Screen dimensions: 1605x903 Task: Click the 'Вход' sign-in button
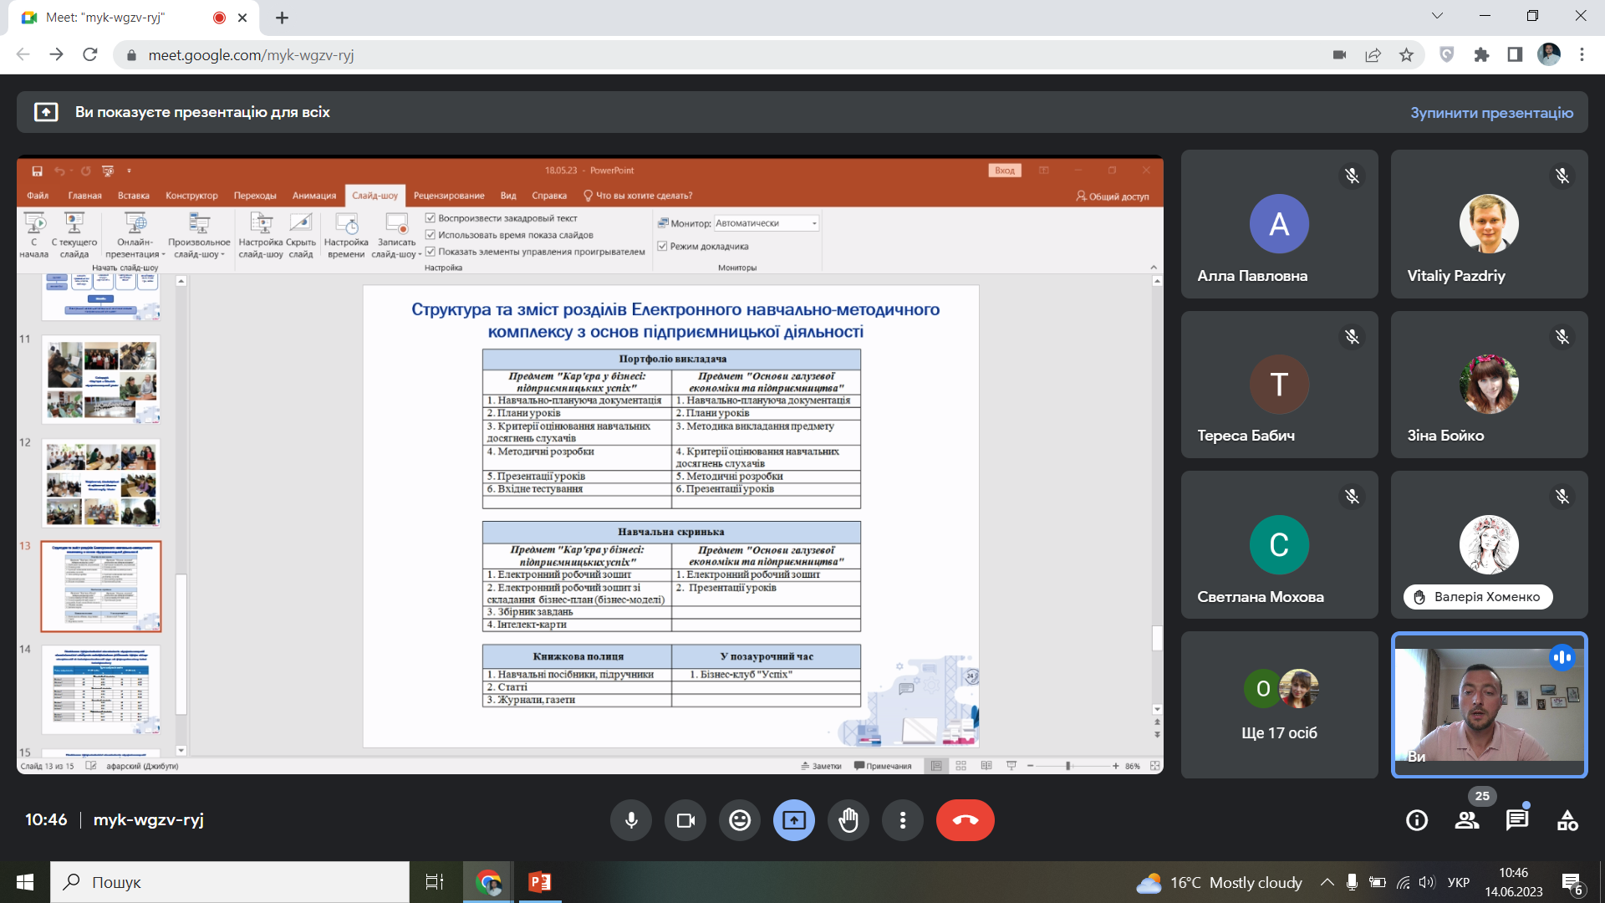tap(1005, 171)
